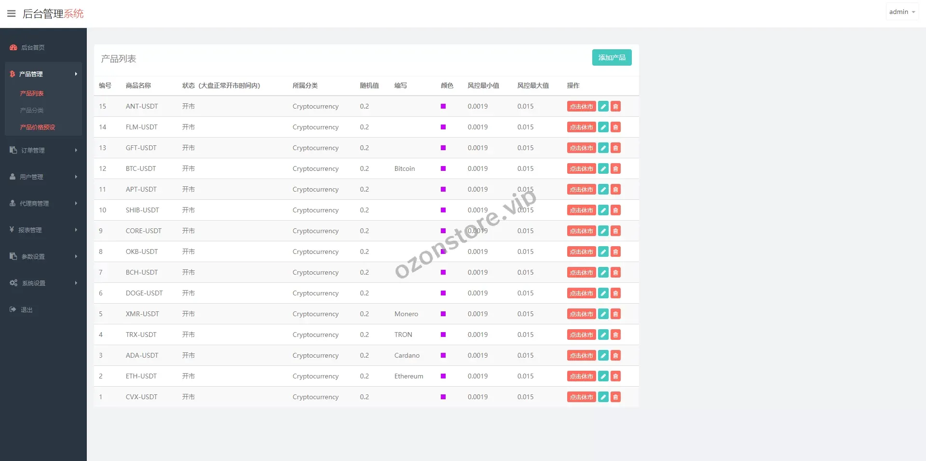Click delete trash icon for ETH-USDT row

[615, 377]
